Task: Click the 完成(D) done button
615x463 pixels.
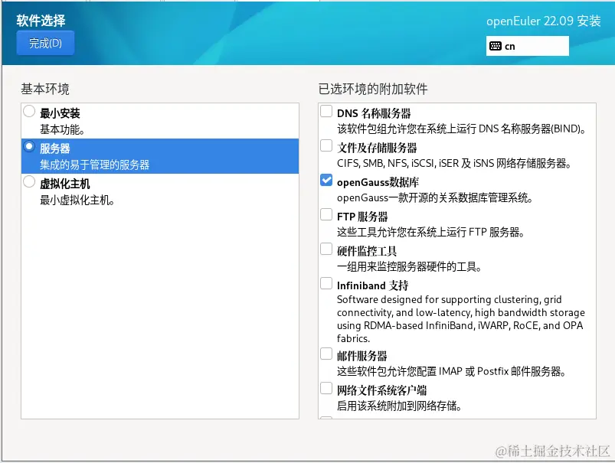Action: coord(45,43)
